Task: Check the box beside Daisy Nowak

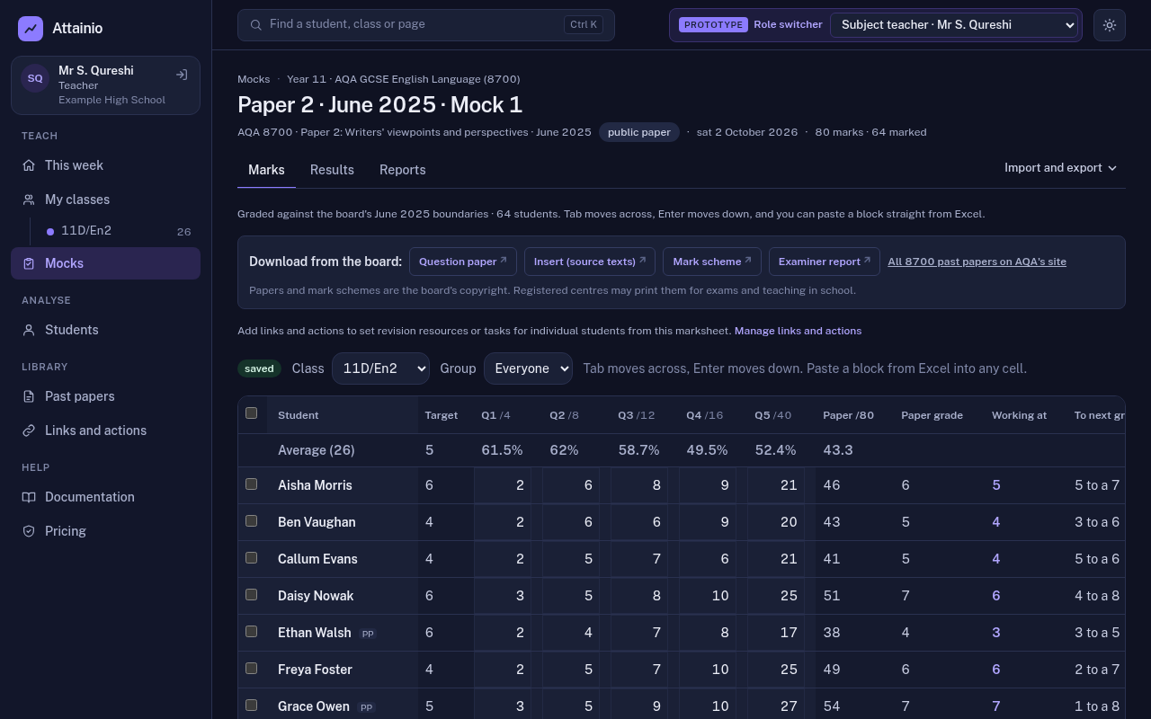Action: click(x=252, y=595)
